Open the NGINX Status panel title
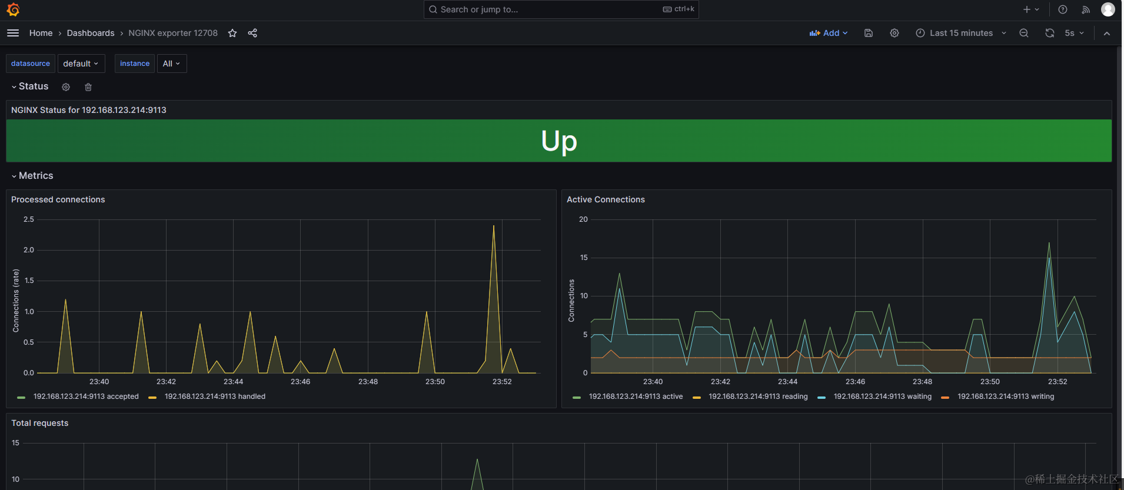This screenshot has height=490, width=1124. click(88, 110)
